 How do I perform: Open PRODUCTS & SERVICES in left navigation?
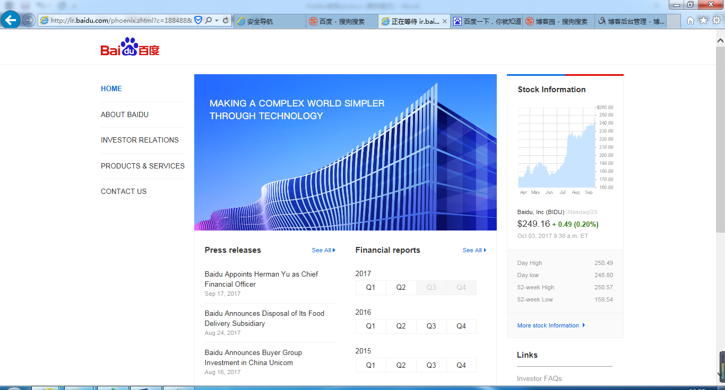(143, 166)
